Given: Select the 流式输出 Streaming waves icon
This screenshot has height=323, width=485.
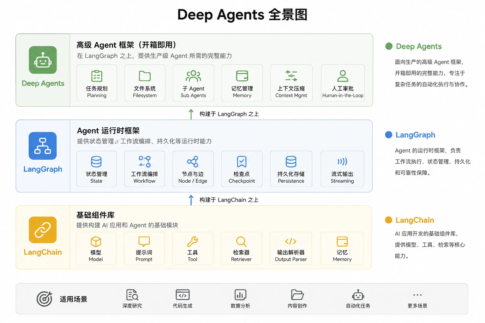Looking at the screenshot, I should [x=342, y=161].
